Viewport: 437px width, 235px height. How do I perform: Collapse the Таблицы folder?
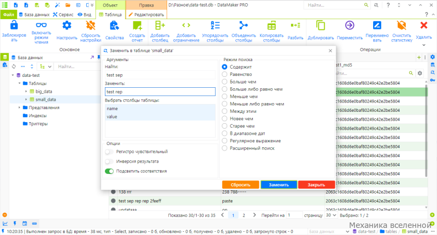point(20,83)
